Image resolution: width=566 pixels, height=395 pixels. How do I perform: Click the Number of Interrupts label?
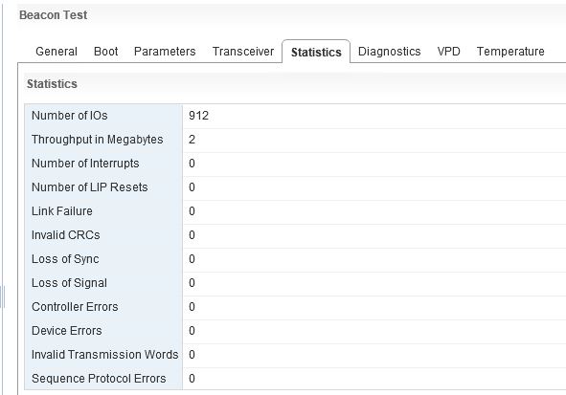(85, 164)
